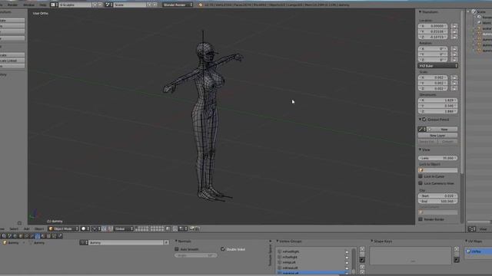Collapse the Vertex Groups panel
The height and width of the screenshot is (276, 492).
pos(278,242)
